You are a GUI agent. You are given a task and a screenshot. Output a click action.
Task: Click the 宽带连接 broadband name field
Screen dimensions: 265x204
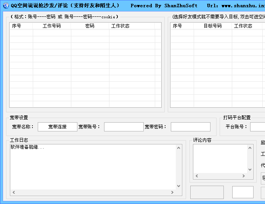point(57,127)
